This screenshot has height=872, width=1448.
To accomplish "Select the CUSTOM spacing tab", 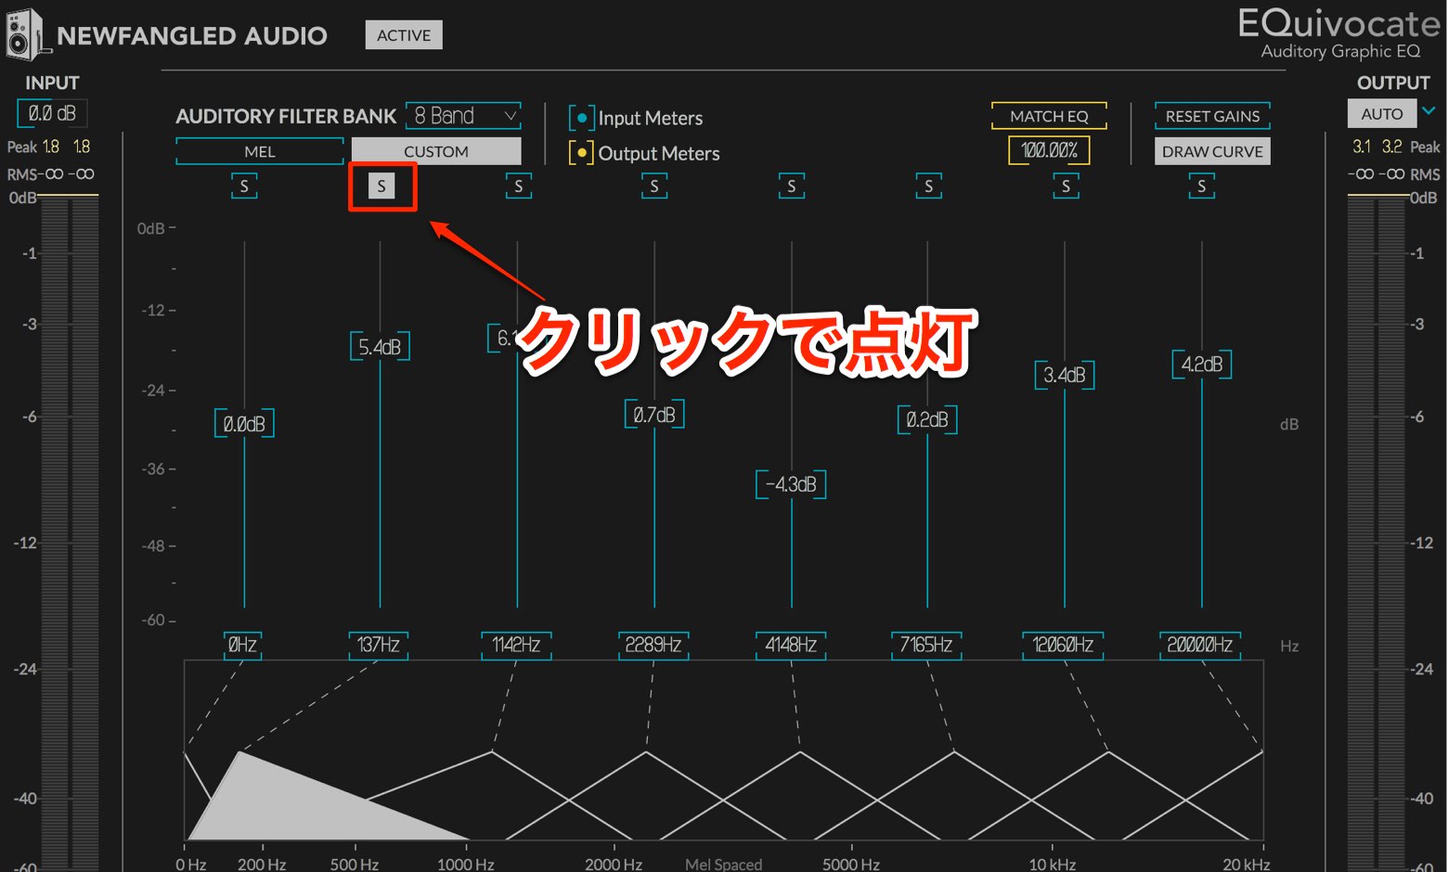I will tap(436, 151).
